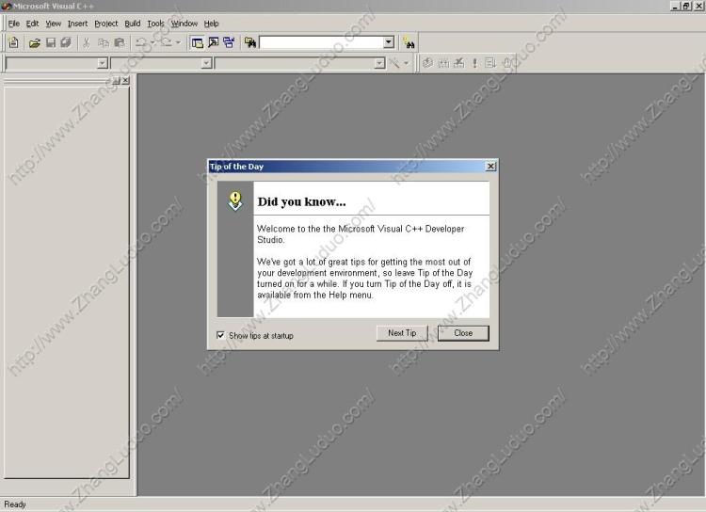Close the Workspace pane with its X
The height and width of the screenshot is (512, 706).
click(x=125, y=81)
